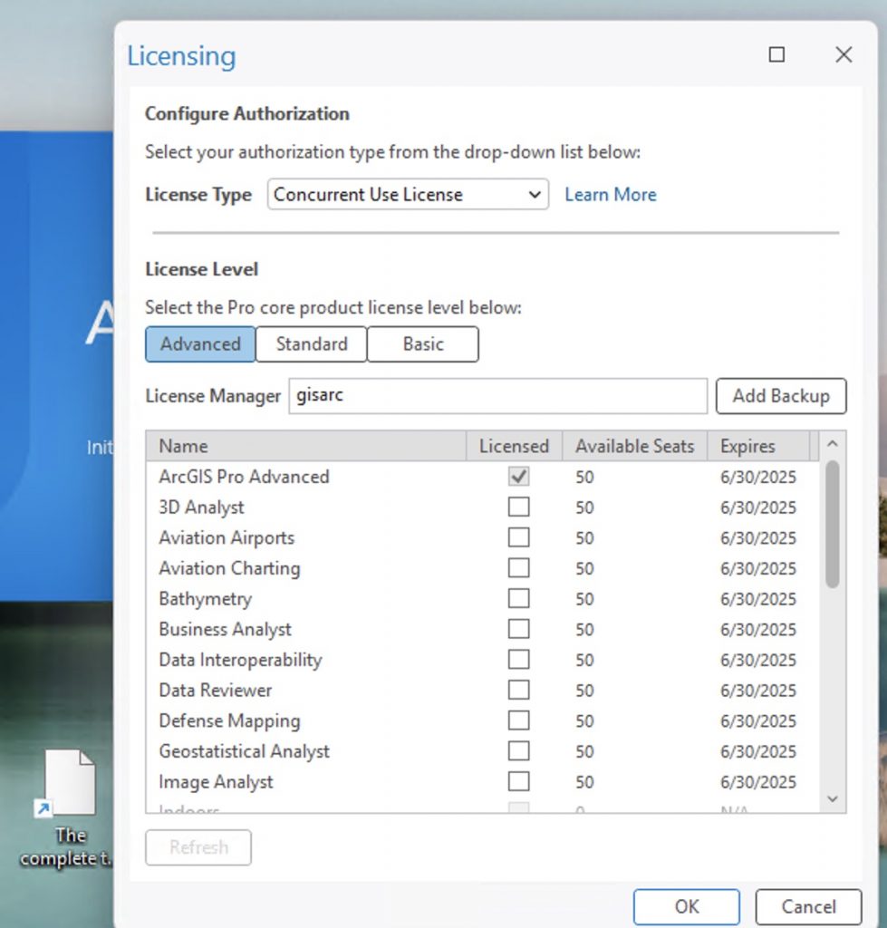Toggle the ArcGIS Pro Advanced checkbox
The height and width of the screenshot is (928, 887).
519,477
